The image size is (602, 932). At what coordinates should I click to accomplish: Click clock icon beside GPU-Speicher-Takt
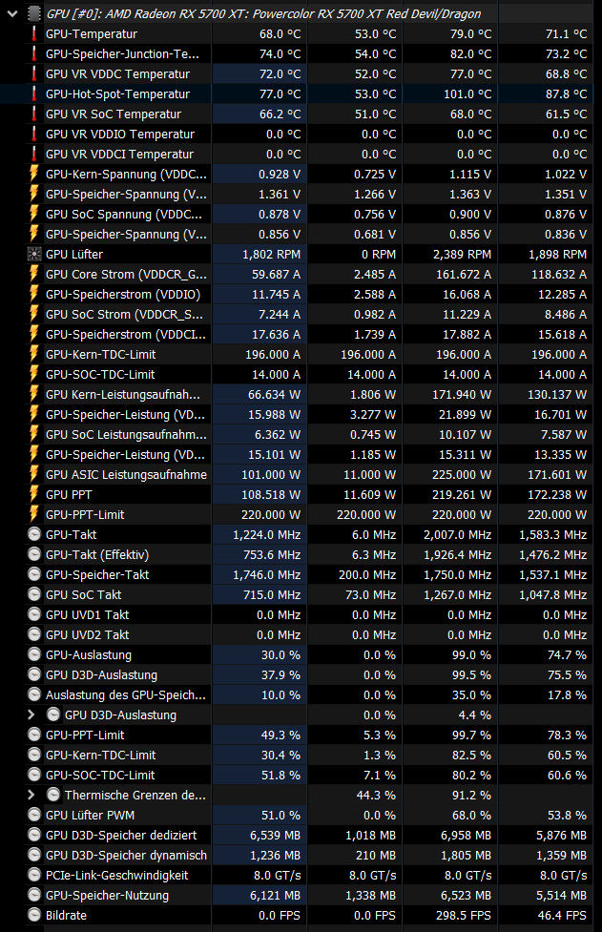pos(34,575)
